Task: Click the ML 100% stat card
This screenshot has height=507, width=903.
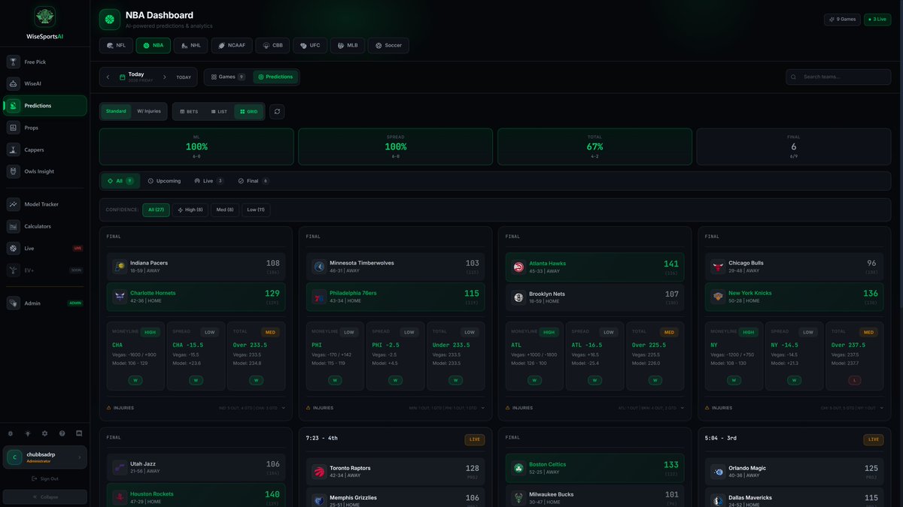Action: (x=196, y=146)
